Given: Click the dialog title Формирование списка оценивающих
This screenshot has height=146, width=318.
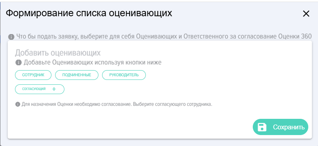Looking at the screenshot, I should click(89, 13).
